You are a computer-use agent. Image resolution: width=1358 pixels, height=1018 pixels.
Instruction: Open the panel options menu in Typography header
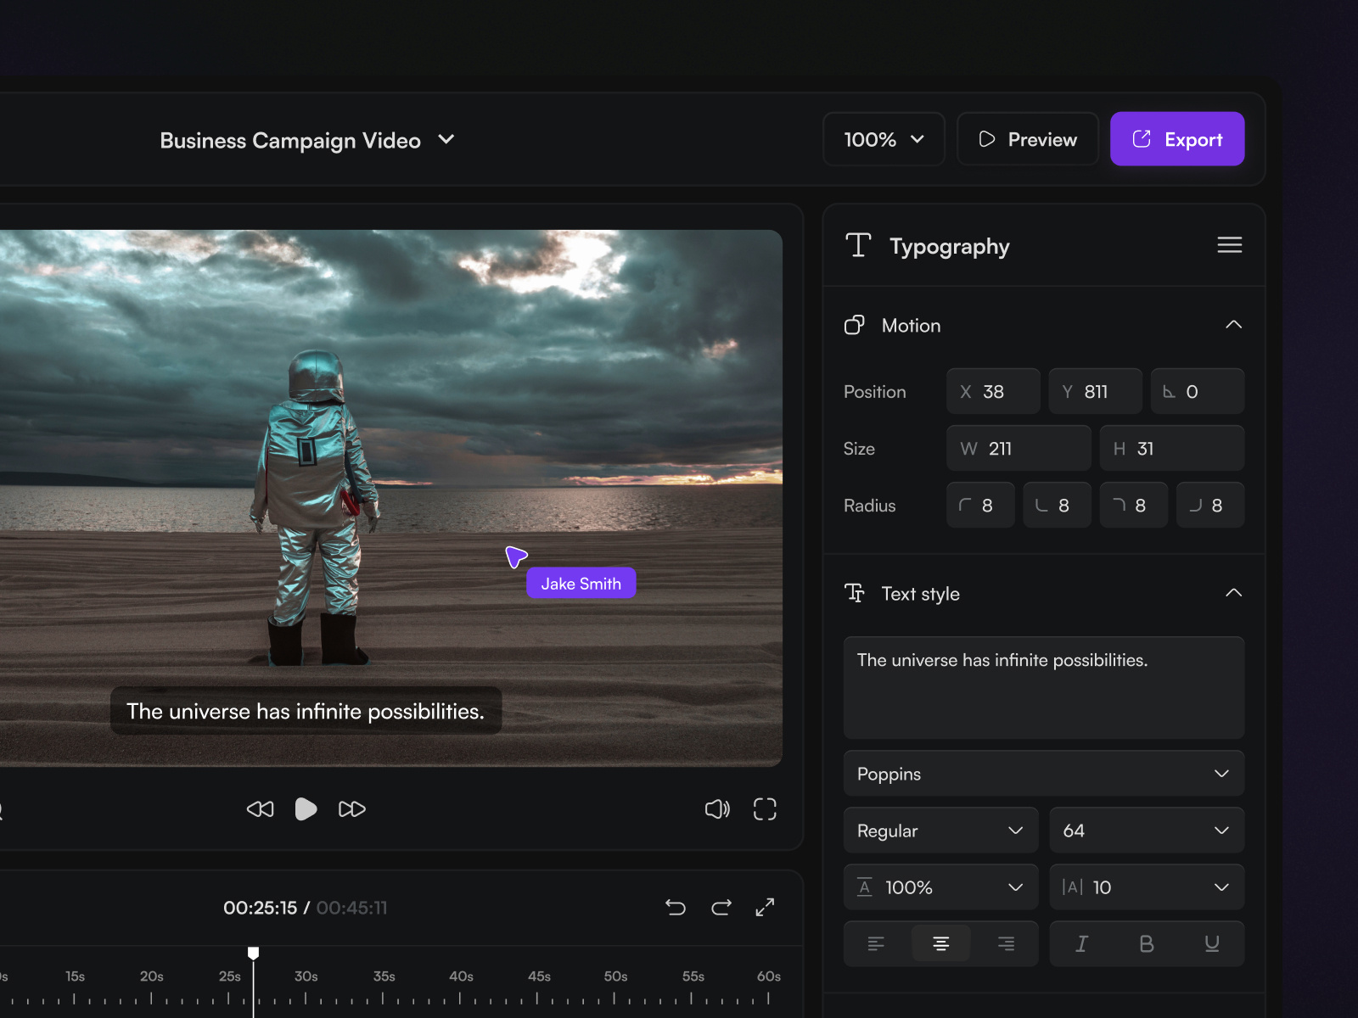click(x=1229, y=245)
